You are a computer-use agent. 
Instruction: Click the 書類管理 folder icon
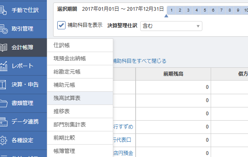click(x=3, y=103)
